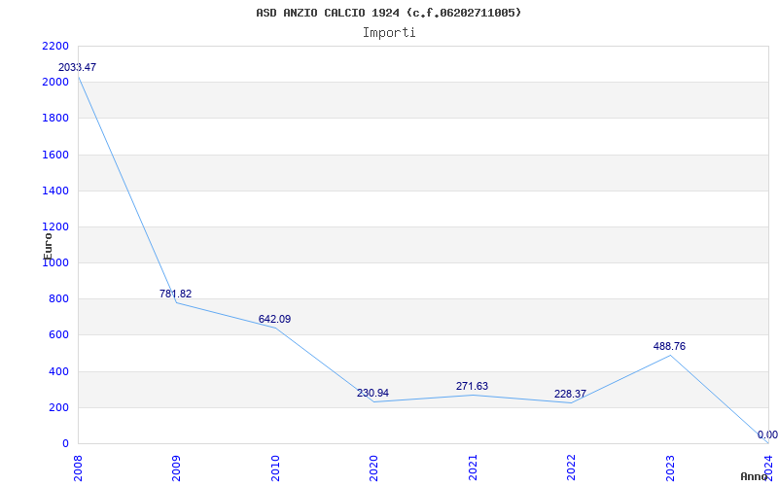Select the 230.94 data label
This screenshot has width=778, height=486.
pos(372,394)
